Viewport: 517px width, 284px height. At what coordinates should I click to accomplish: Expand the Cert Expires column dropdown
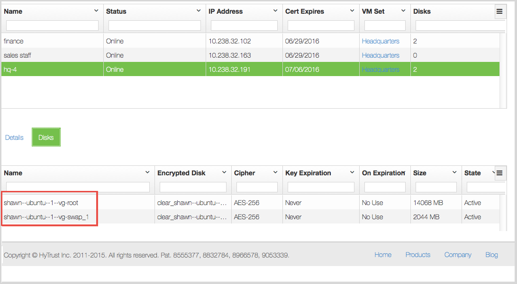pyautogui.click(x=352, y=10)
